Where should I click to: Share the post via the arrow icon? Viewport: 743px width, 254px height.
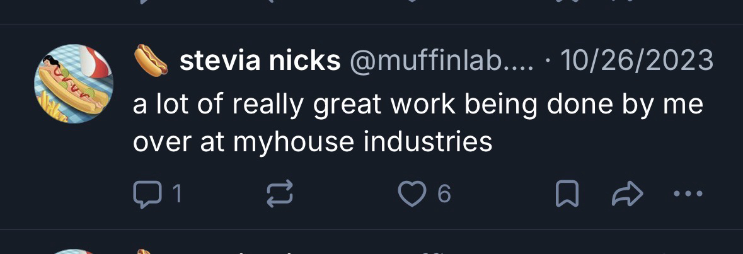pyautogui.click(x=628, y=195)
